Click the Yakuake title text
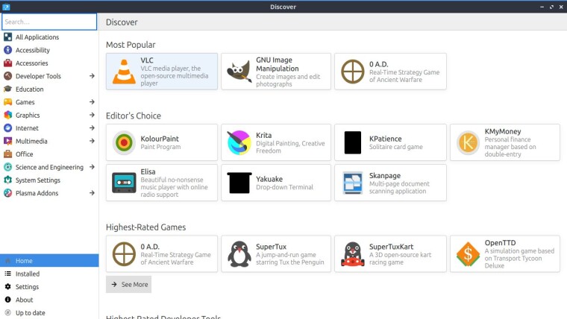This screenshot has width=567, height=319. (x=269, y=179)
